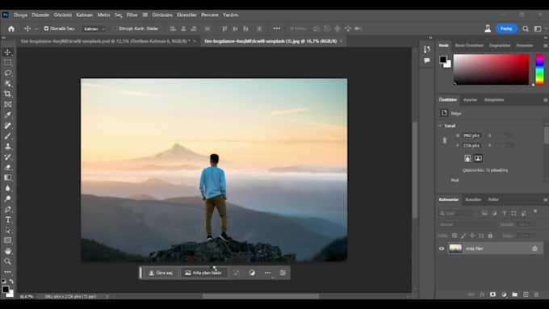The width and height of the screenshot is (549, 309).
Task: Select the Crop tool
Action: click(8, 94)
